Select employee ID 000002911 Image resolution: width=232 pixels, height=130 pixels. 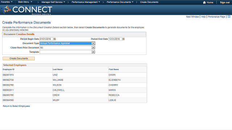click(8, 90)
